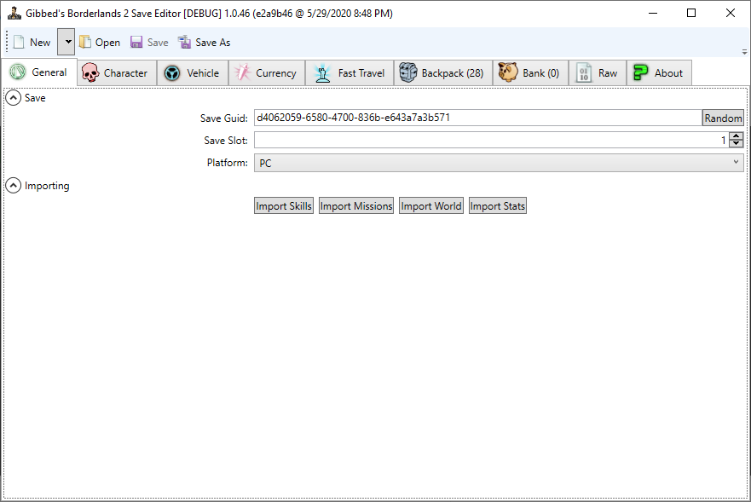Open the Platform dropdown

click(499, 163)
